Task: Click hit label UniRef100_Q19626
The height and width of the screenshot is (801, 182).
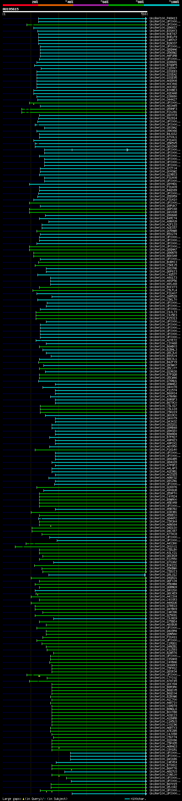Action: pyautogui.click(x=163, y=372)
